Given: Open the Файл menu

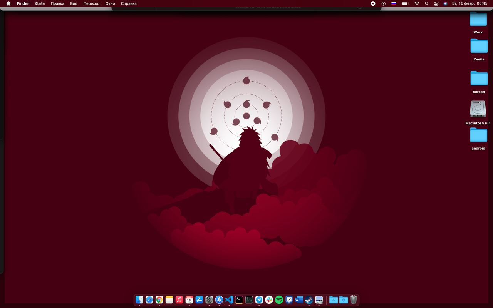Looking at the screenshot, I should point(40,3).
